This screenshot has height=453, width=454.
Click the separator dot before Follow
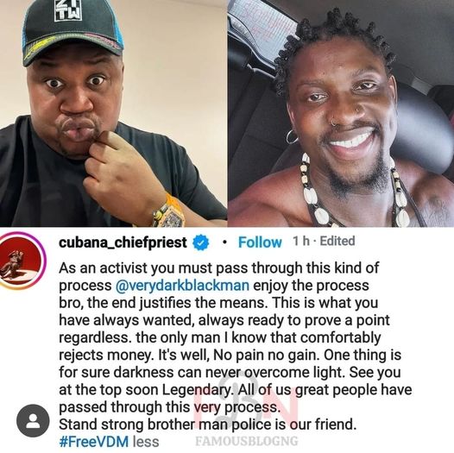[224, 242]
